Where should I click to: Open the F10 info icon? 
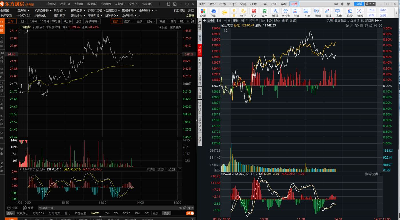307,11
